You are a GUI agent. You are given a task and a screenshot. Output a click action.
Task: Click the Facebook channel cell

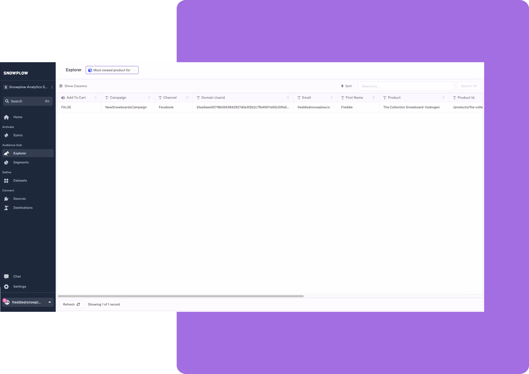(x=173, y=107)
